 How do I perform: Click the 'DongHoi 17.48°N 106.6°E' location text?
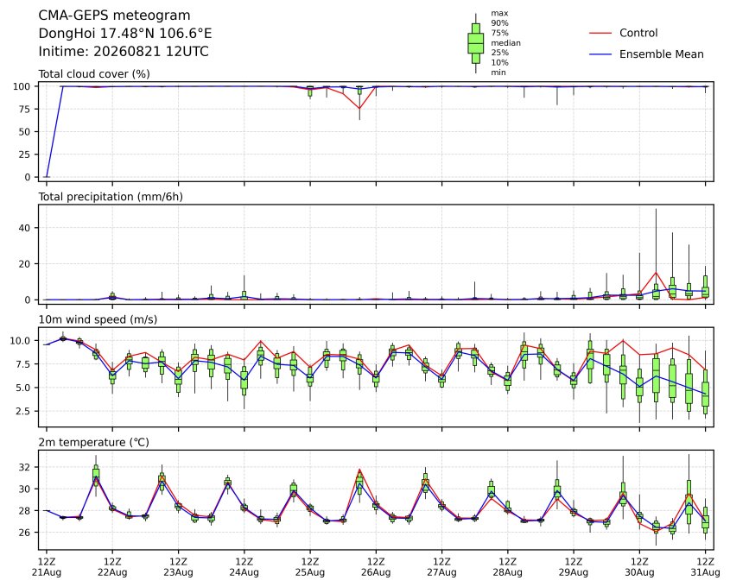click(124, 34)
